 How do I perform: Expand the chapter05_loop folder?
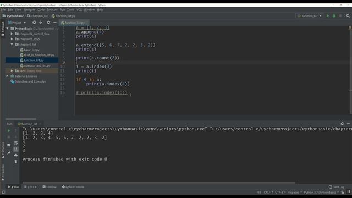12,39
